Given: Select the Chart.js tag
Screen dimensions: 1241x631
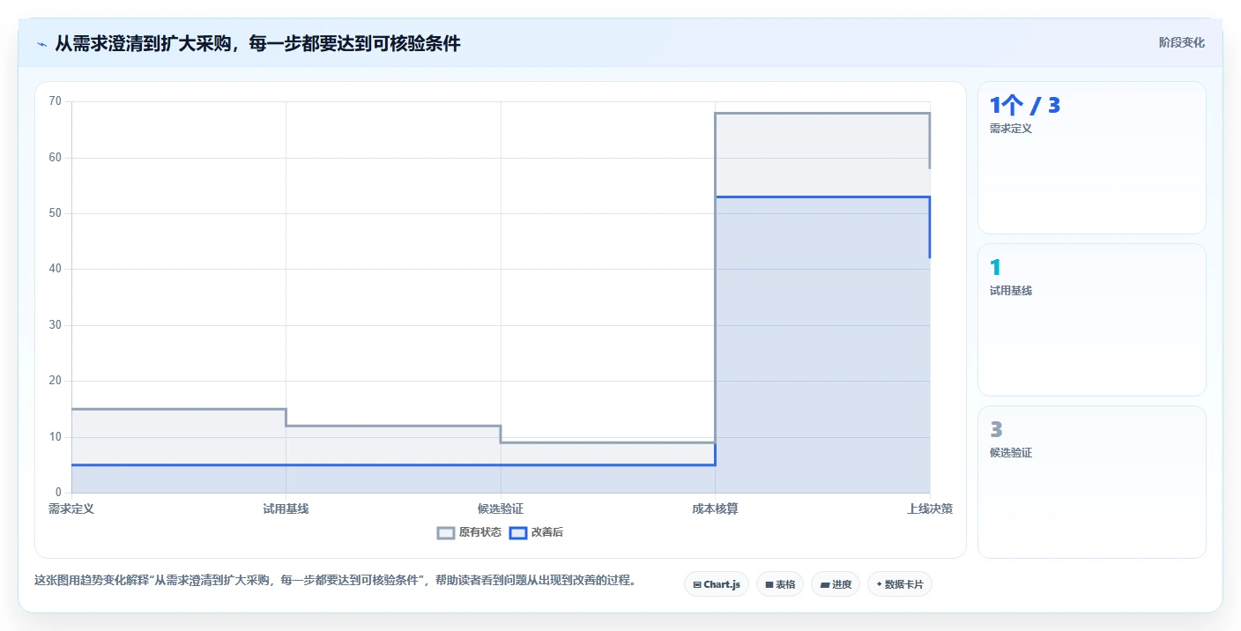Looking at the screenshot, I should (716, 584).
